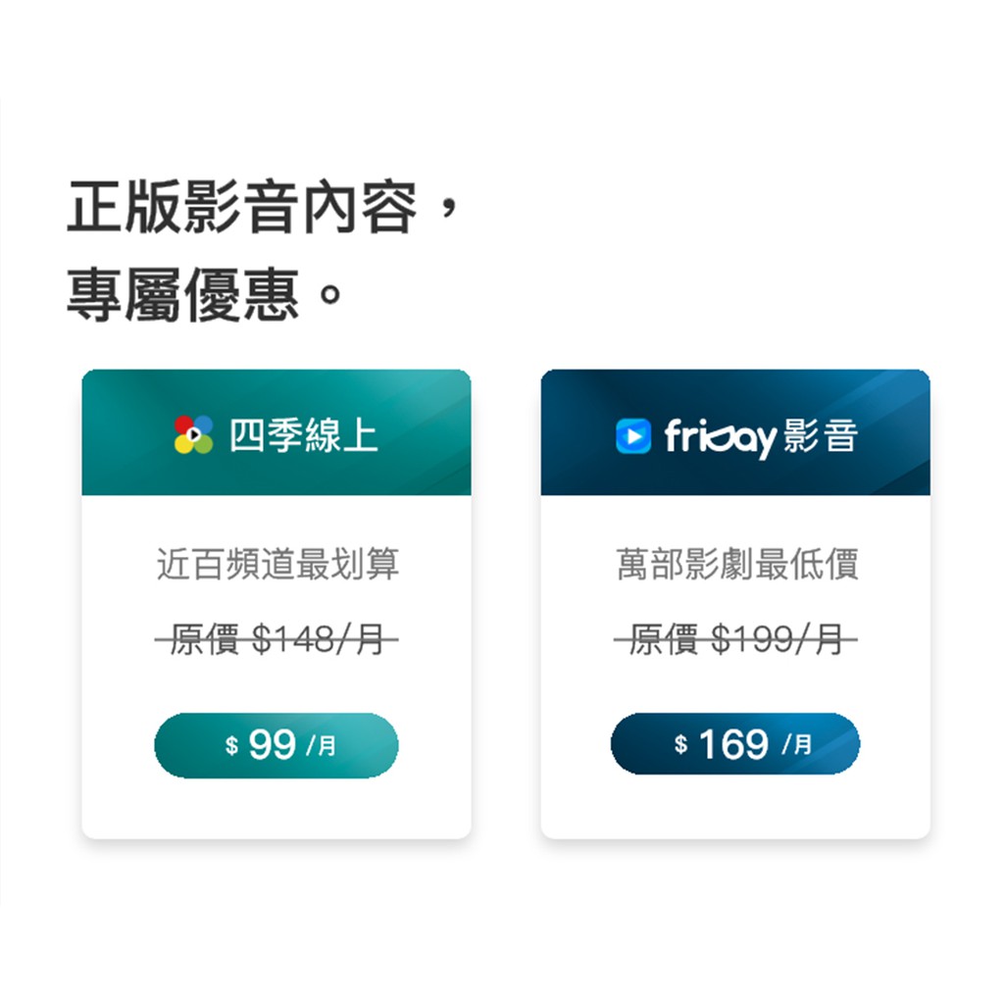This screenshot has width=1004, height=1004.
Task: Click the /月 label in 99 pill
Action: tap(322, 746)
